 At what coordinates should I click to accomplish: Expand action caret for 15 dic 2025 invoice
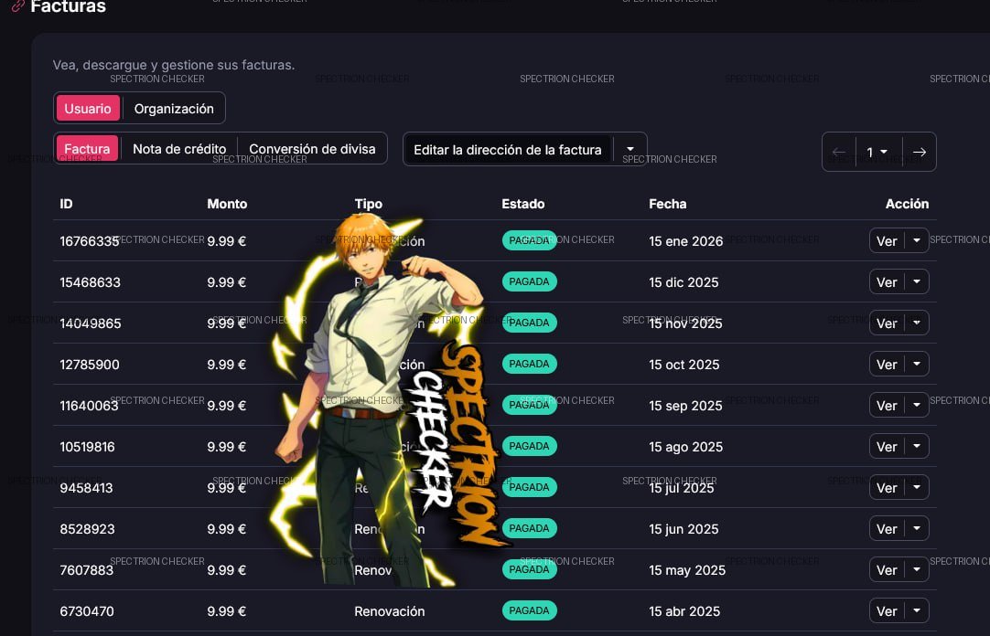coord(917,282)
